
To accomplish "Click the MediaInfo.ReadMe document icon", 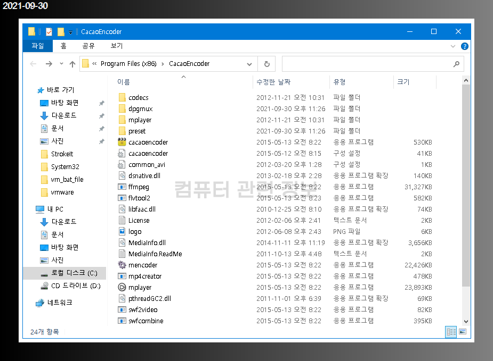I will [122, 254].
